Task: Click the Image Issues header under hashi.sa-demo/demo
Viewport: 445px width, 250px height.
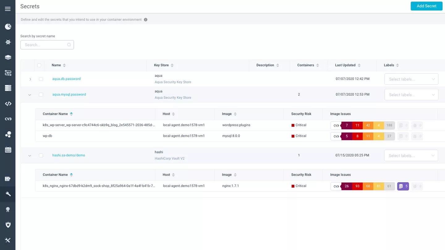Action: [x=341, y=175]
